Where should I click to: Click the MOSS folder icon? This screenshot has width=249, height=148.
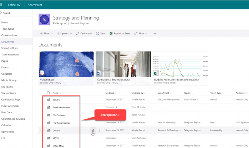49,138
